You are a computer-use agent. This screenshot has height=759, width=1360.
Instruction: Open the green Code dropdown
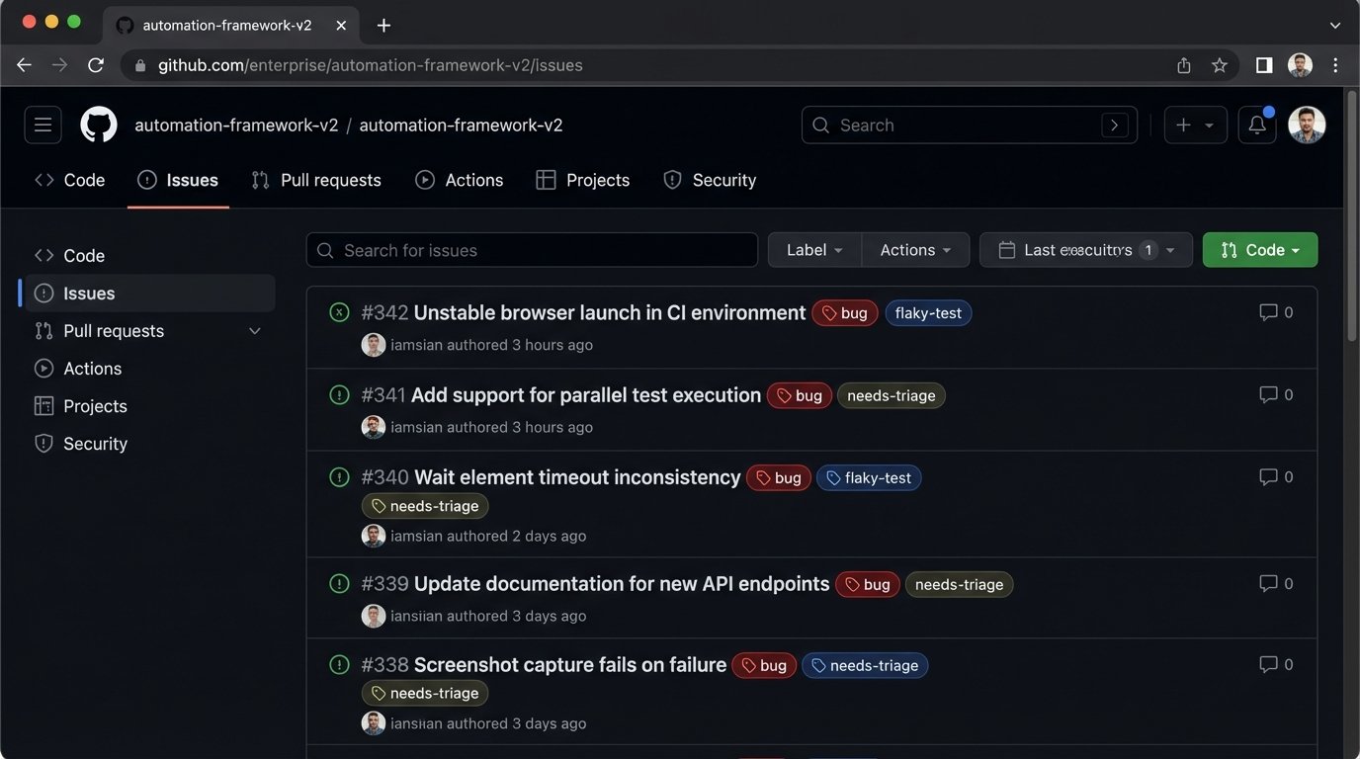pyautogui.click(x=1259, y=249)
